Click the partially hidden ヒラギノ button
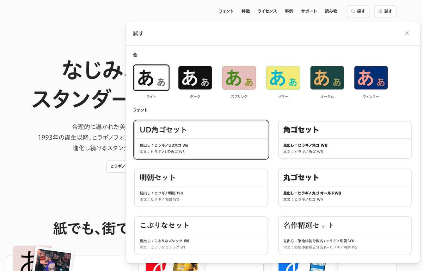 click(116, 166)
